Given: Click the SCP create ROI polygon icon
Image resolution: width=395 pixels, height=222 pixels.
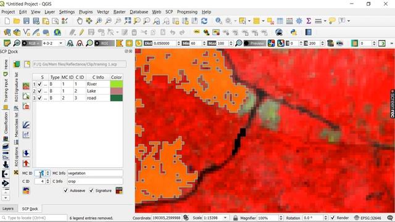Looking at the screenshot, I should point(120,43).
